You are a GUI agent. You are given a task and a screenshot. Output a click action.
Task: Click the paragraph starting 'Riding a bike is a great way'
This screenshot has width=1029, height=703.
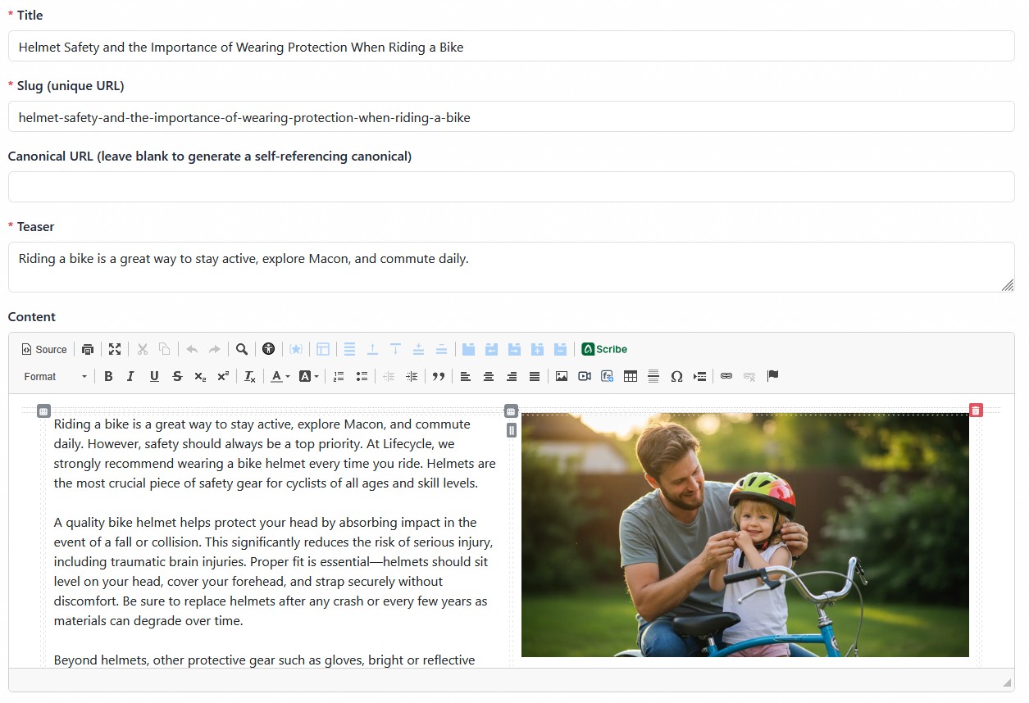click(x=275, y=453)
